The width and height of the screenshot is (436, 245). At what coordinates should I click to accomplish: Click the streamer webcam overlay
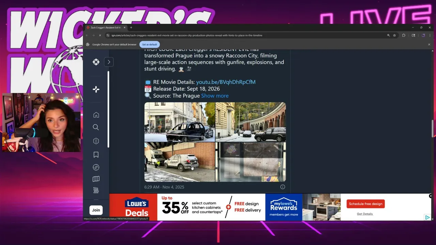(x=42, y=122)
